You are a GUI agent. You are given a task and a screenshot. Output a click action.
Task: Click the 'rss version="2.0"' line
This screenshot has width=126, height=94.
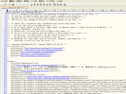15,46
